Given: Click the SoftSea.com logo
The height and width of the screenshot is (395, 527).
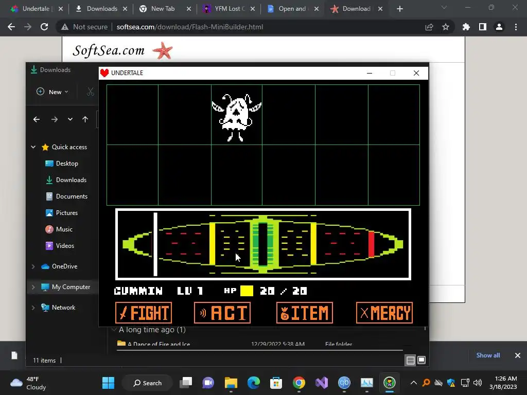Looking at the screenshot, I should click(122, 50).
